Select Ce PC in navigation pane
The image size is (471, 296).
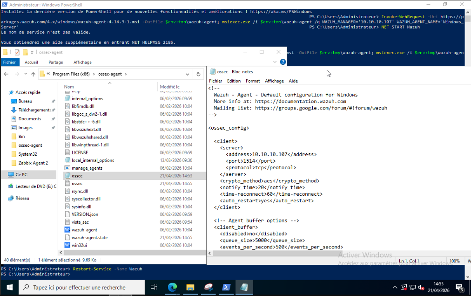(x=21, y=174)
